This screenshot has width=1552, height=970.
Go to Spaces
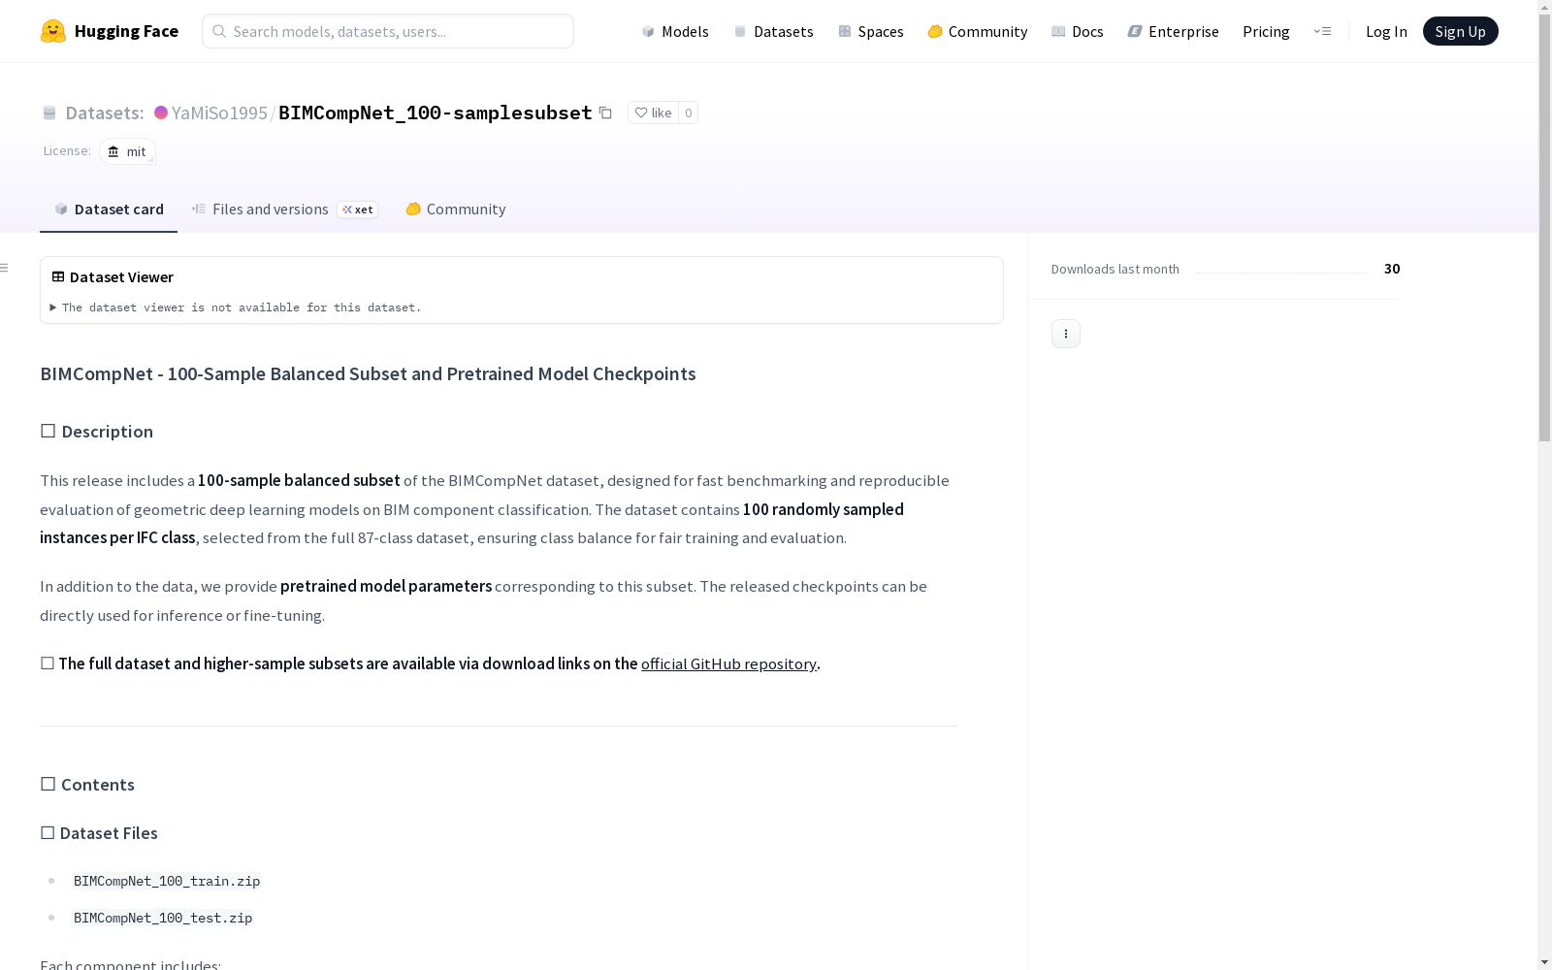point(870,31)
